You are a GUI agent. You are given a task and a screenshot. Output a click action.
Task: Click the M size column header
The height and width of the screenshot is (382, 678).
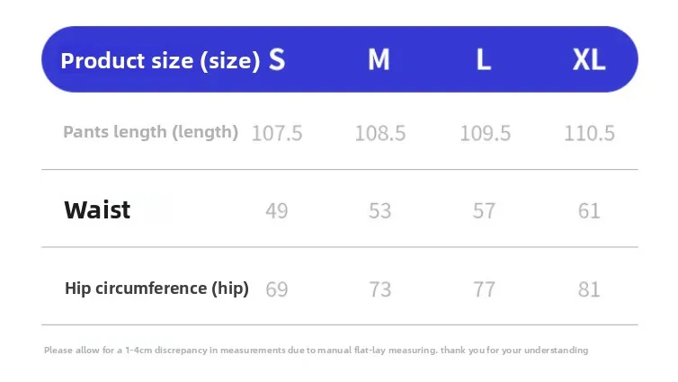[379, 59]
